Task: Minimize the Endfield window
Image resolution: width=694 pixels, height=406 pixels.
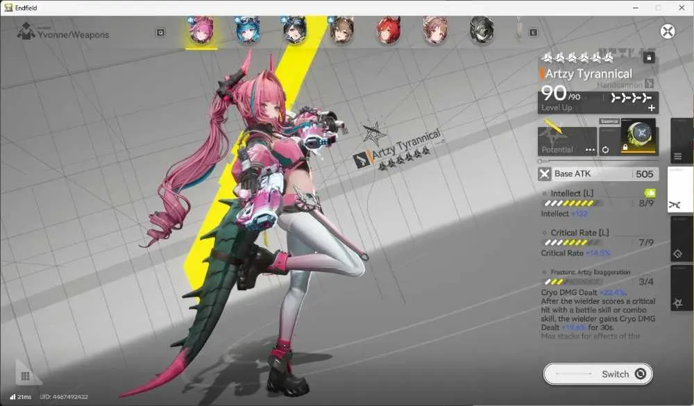Action: point(636,8)
